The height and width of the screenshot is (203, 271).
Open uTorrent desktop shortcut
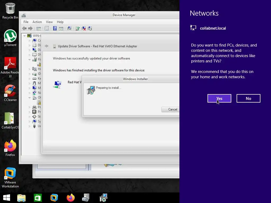point(10,38)
